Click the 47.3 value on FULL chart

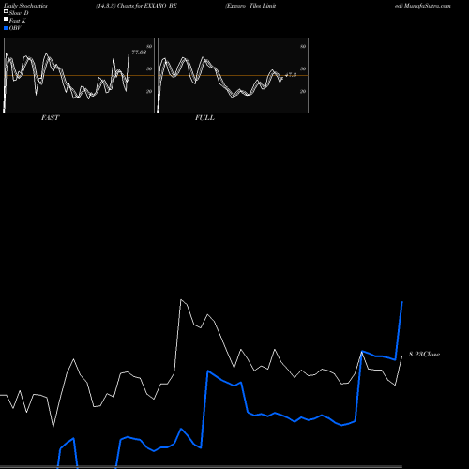291,75
